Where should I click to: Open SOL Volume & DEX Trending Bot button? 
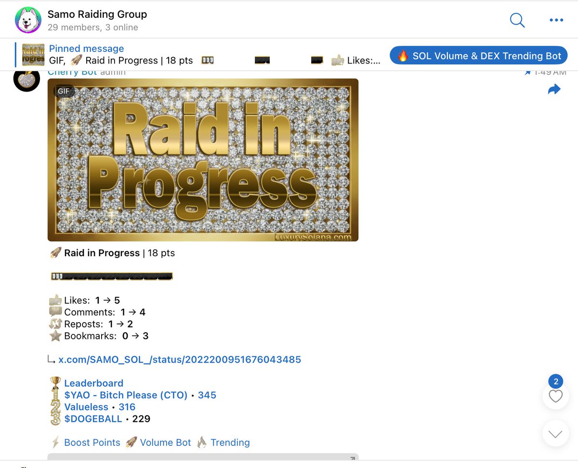tap(478, 56)
